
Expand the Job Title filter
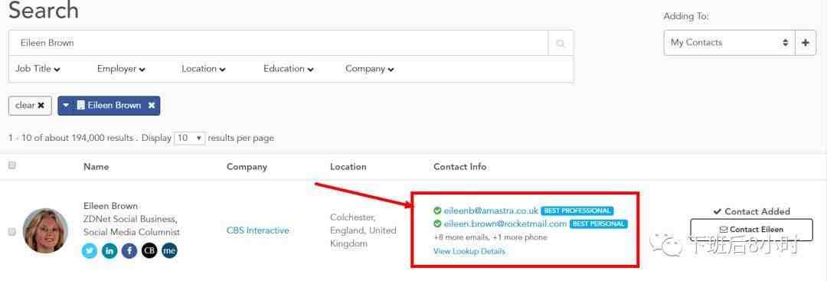[x=38, y=69]
